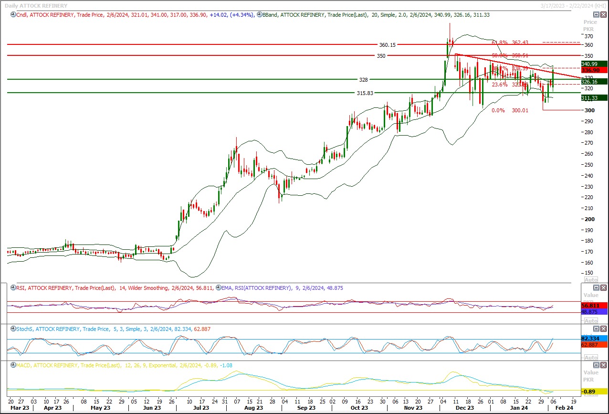Select the MACD ATTOCK REFINERY indicator label

coord(48,365)
